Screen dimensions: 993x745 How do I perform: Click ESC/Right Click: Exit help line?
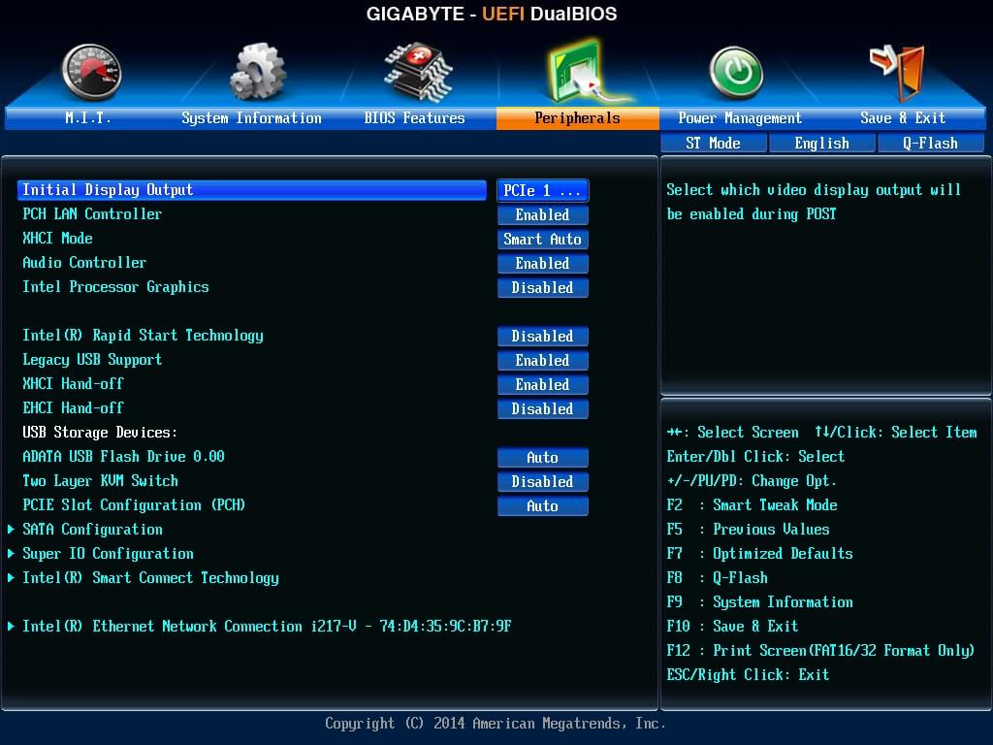click(748, 675)
